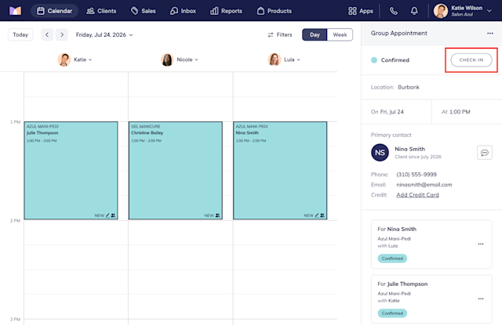
Task: Open the Reports menu
Action: point(226,11)
